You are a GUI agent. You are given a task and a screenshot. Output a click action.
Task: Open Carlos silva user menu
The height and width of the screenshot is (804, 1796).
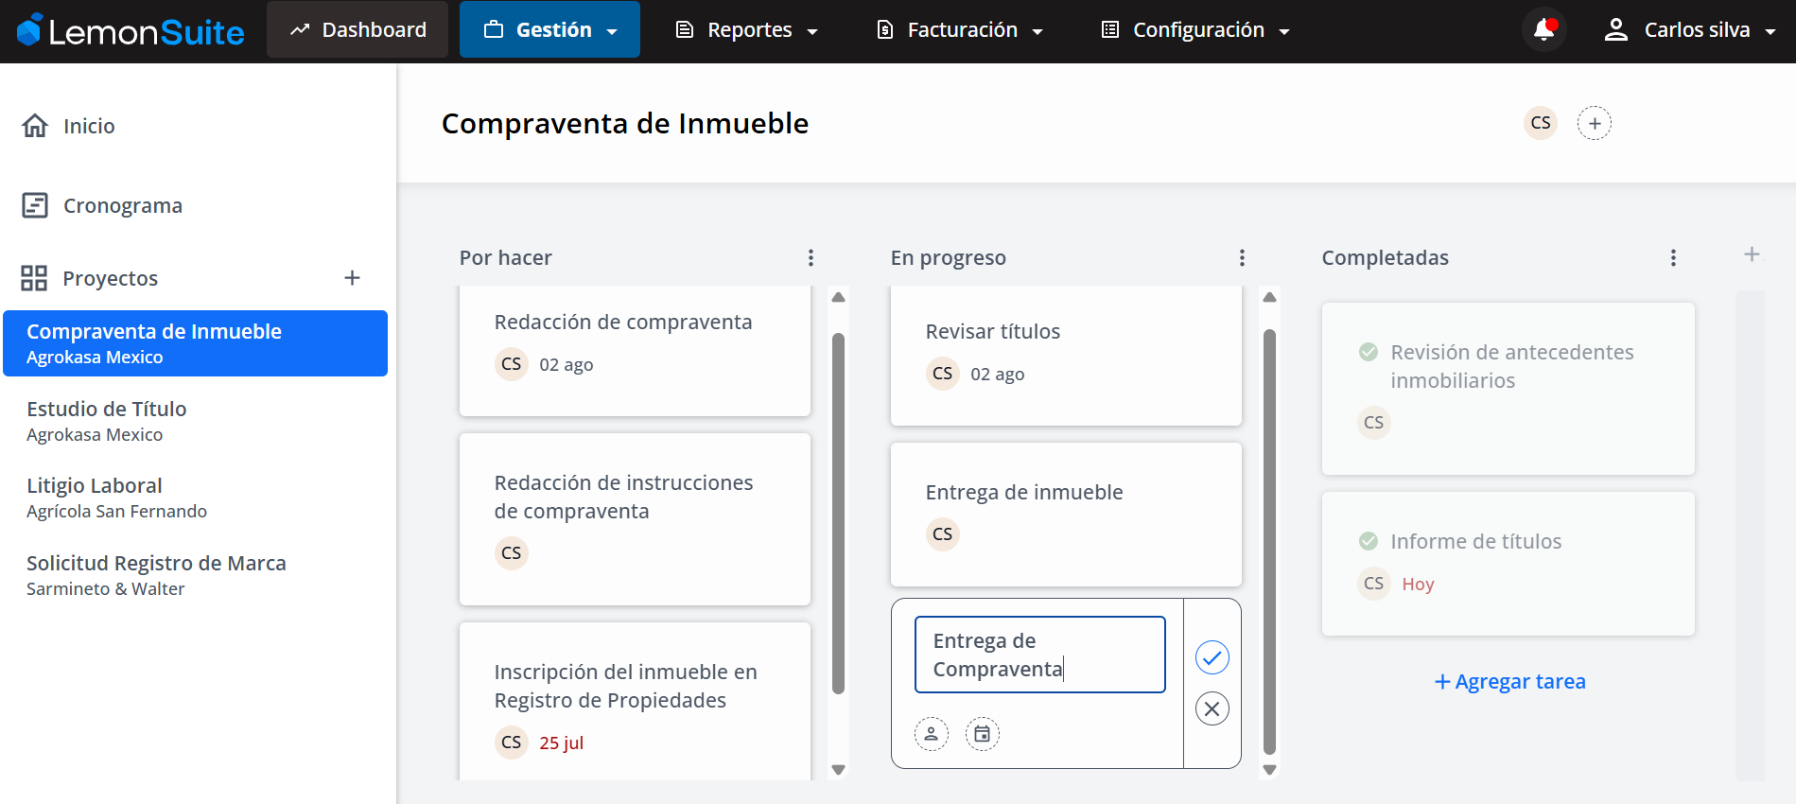(x=1690, y=30)
